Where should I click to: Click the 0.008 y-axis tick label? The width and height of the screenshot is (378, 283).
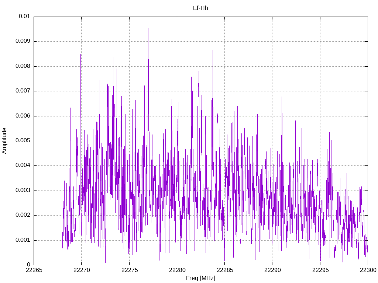[x=23, y=66]
